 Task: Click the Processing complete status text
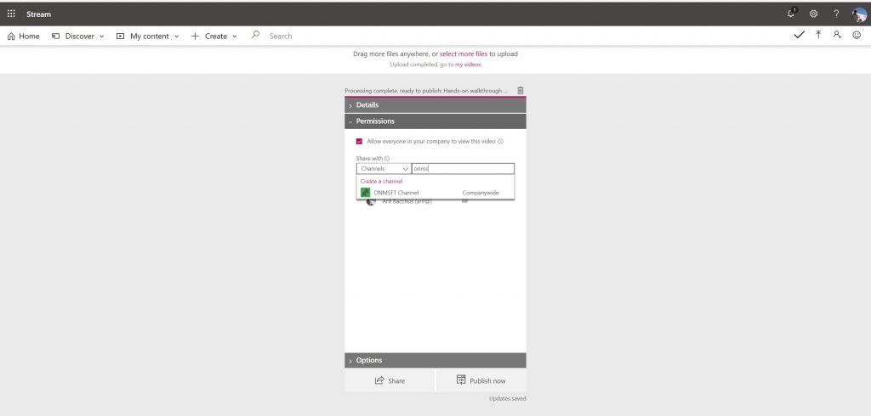(x=426, y=90)
